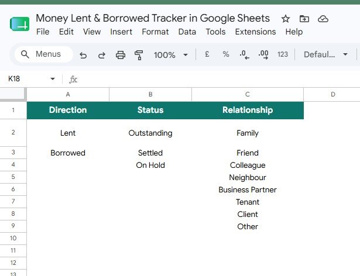Select the Outstanding cell
This screenshot has height=276, width=360.
pos(150,133)
